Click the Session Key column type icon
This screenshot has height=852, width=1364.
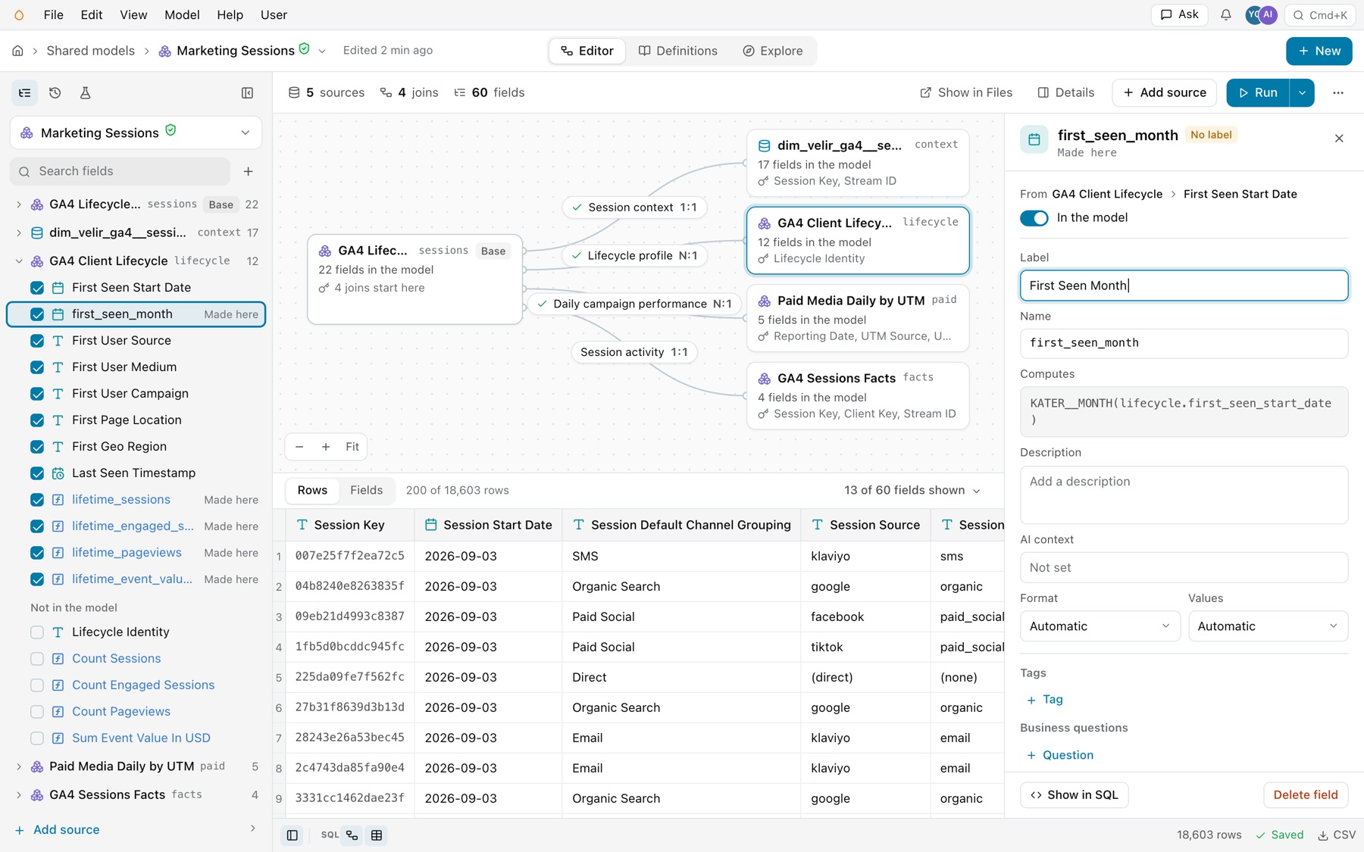[302, 525]
